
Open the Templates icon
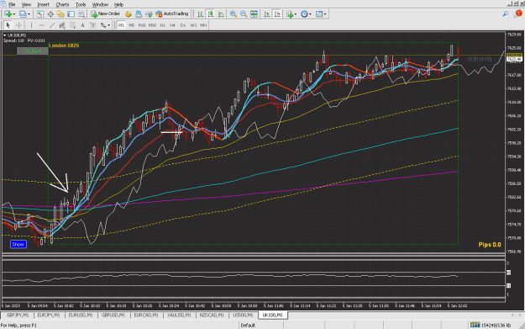point(319,14)
